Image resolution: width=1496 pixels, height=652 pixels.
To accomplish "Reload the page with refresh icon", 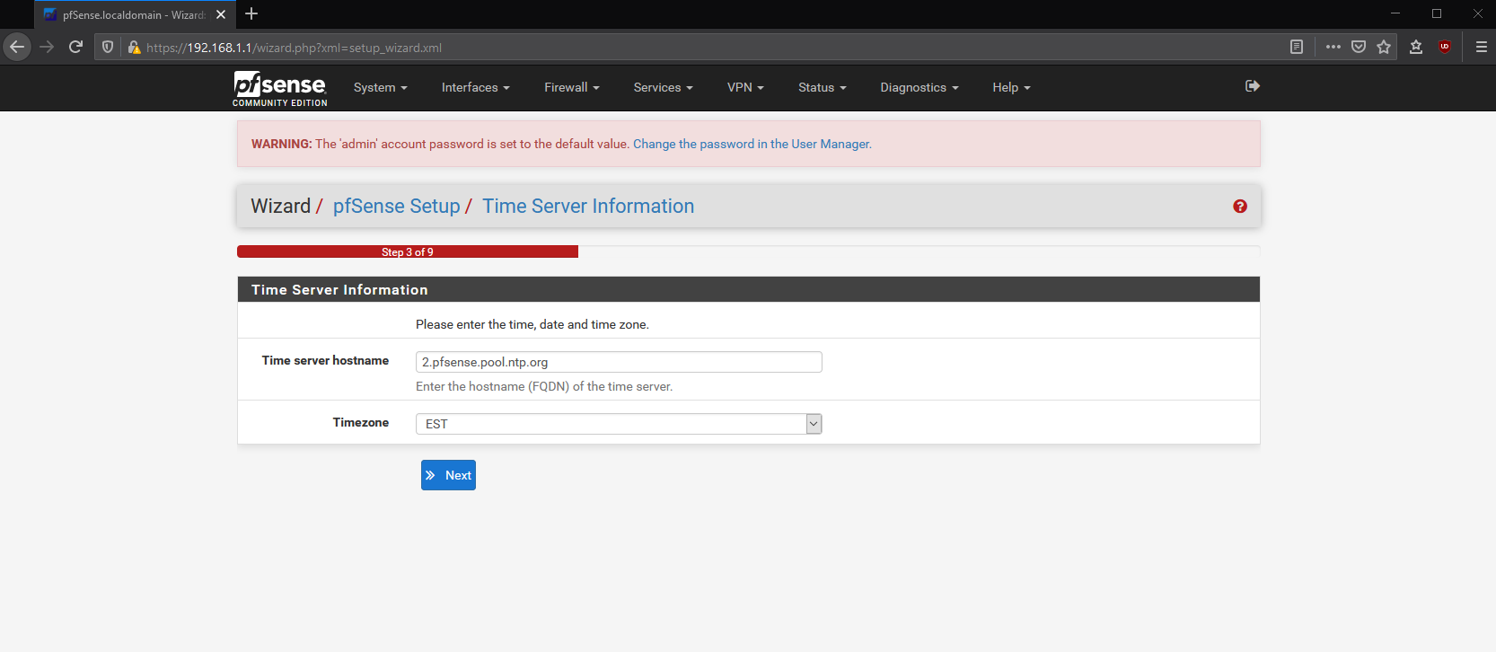I will click(x=75, y=47).
